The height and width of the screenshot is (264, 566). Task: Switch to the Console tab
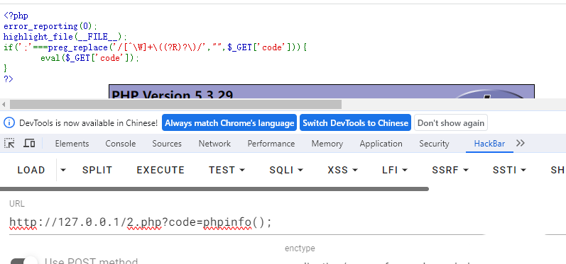[x=121, y=144]
